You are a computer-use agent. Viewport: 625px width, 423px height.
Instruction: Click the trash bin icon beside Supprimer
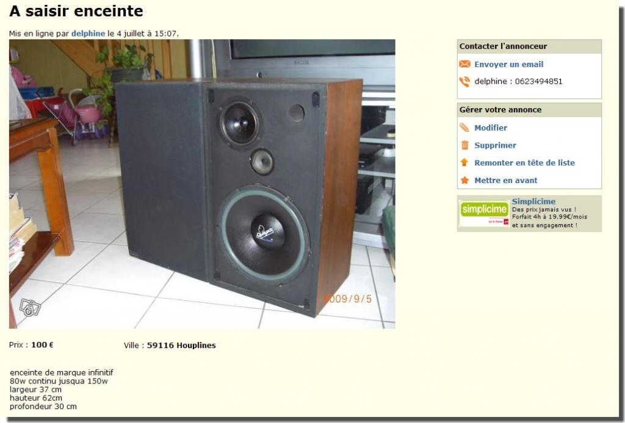tap(464, 145)
